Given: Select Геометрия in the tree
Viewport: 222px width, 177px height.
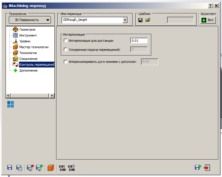Looking at the screenshot, I should pyautogui.click(x=27, y=29).
